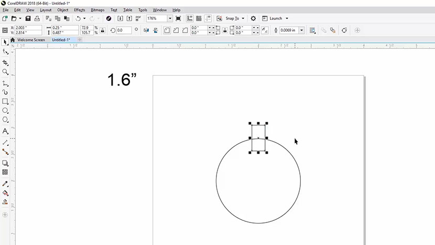Screen dimensions: 435x245
Task: Choose the Ellipse tool
Action: (x=5, y=111)
